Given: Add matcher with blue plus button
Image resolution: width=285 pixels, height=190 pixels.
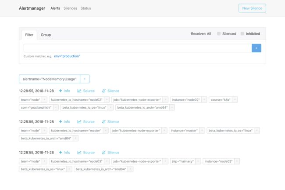Looking at the screenshot, I should tap(256, 48).
